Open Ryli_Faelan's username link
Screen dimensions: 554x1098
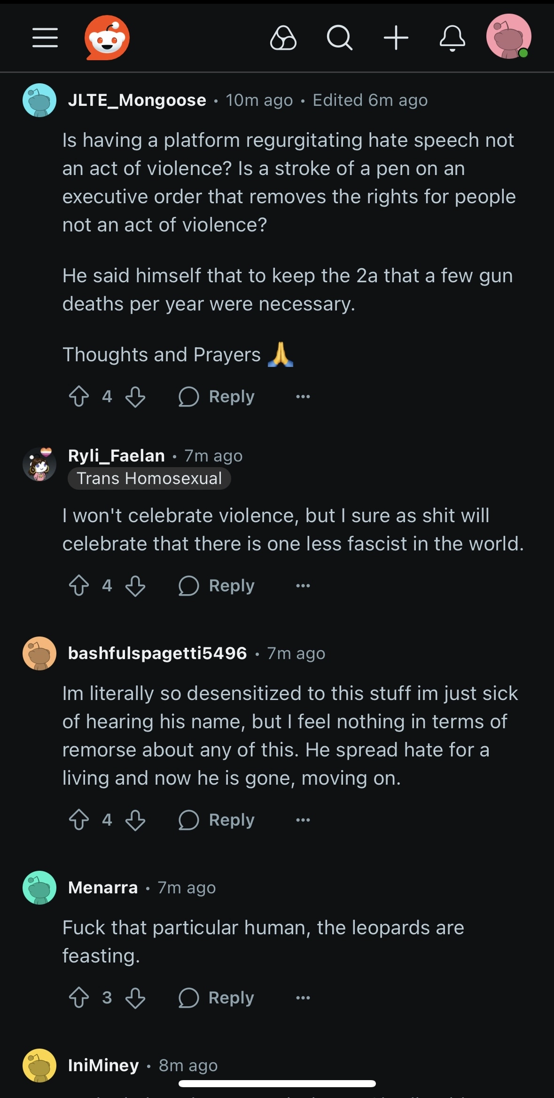click(116, 455)
